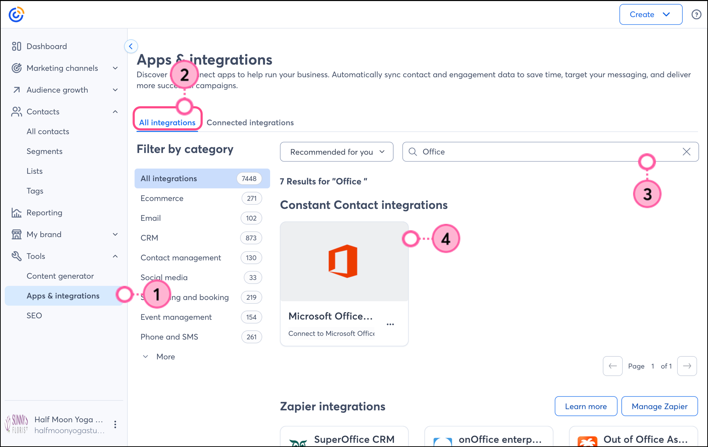The height and width of the screenshot is (447, 708).
Task: Click the Microsoft Office integration thumbnail
Action: pos(344,262)
